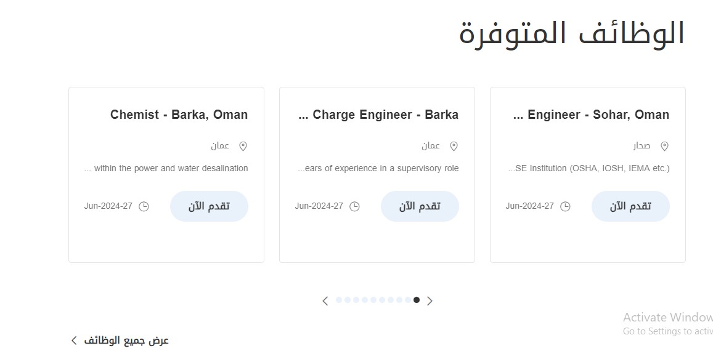Open Chemist - Barka, Oman job title
Image resolution: width=713 pixels, height=351 pixels.
pos(179,115)
